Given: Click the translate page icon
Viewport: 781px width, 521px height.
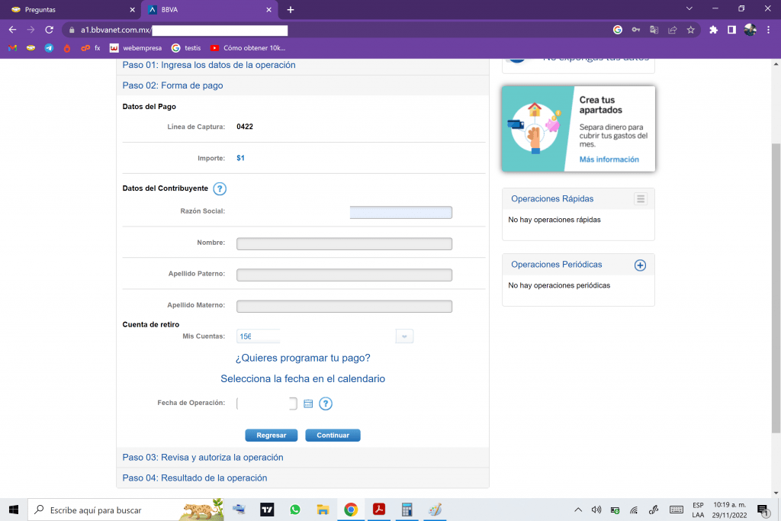Looking at the screenshot, I should 654,30.
